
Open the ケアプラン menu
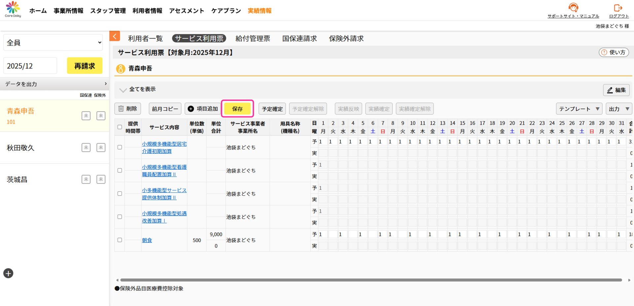coord(226,11)
